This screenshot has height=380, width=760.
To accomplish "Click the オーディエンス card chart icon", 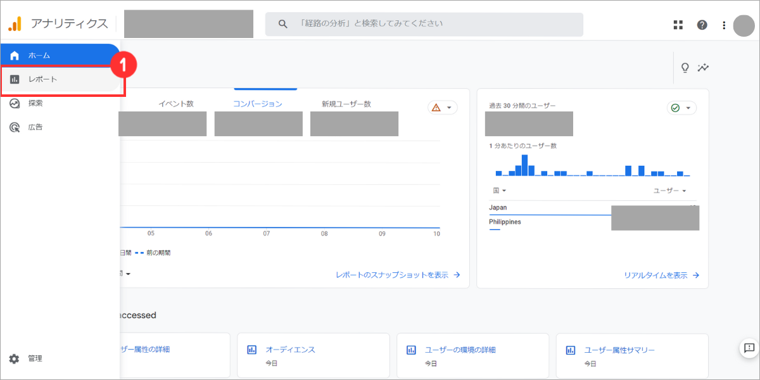I will click(x=252, y=350).
